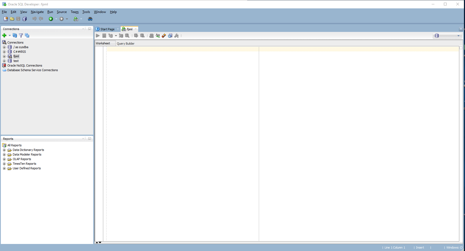Click the Schema Browser icon in Connections
465x251 pixels.
pos(27,35)
